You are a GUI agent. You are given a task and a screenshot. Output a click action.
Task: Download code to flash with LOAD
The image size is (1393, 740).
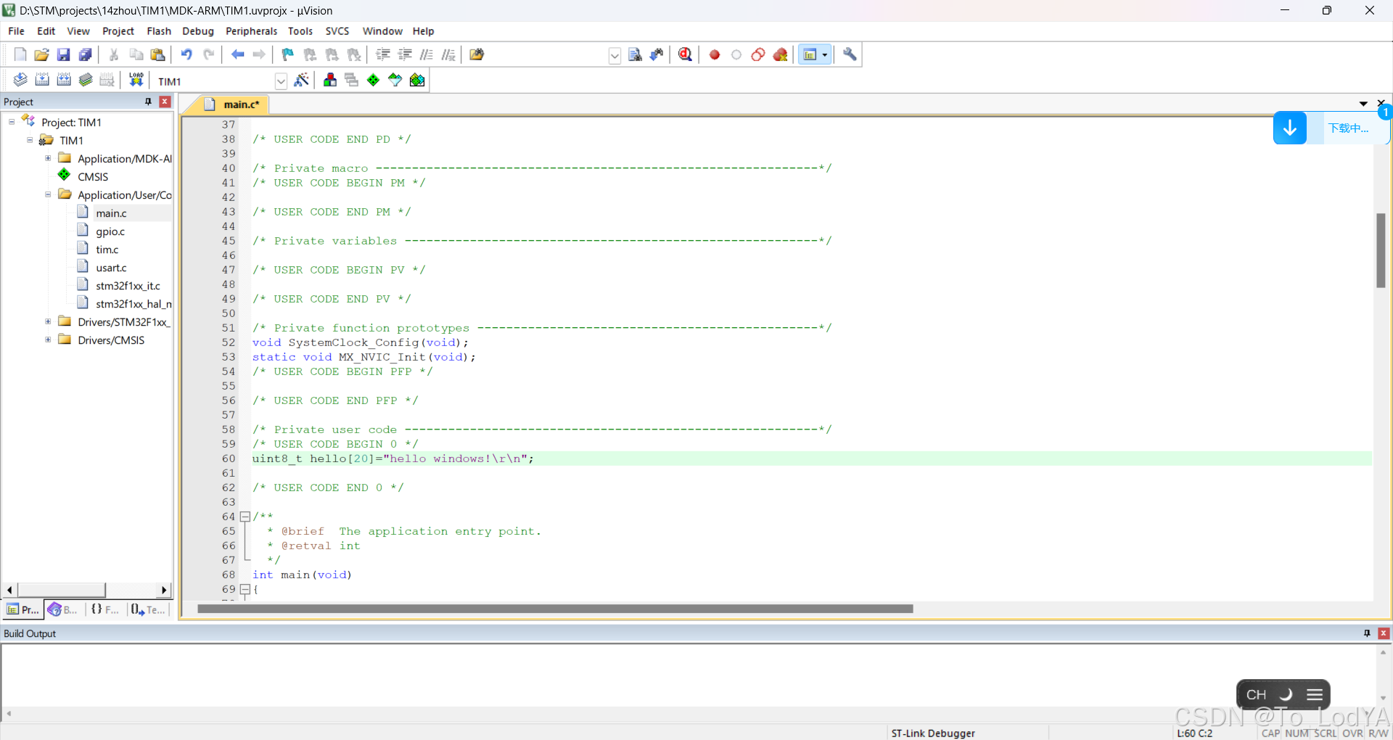pos(136,80)
